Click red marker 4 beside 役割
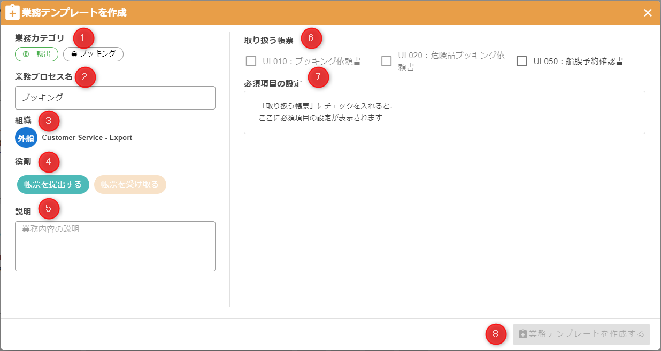This screenshot has width=661, height=351. [49, 161]
